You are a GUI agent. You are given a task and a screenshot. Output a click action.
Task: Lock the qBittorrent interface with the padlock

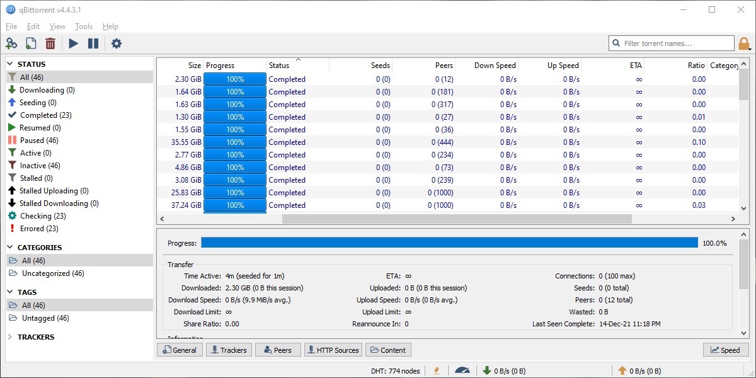pos(744,43)
